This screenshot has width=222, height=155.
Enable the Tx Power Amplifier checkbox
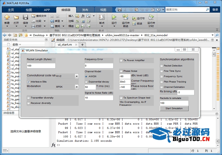click(121, 60)
